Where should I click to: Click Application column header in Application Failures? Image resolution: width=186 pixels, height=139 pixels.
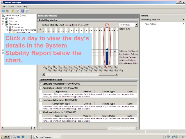[61, 92]
